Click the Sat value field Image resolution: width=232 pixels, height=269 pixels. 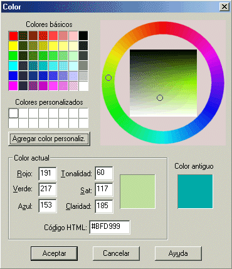point(104,189)
